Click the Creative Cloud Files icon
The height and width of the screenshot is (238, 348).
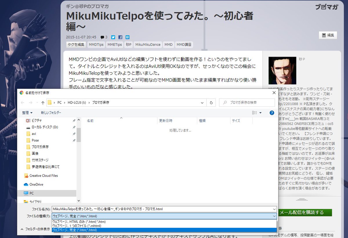(26, 176)
